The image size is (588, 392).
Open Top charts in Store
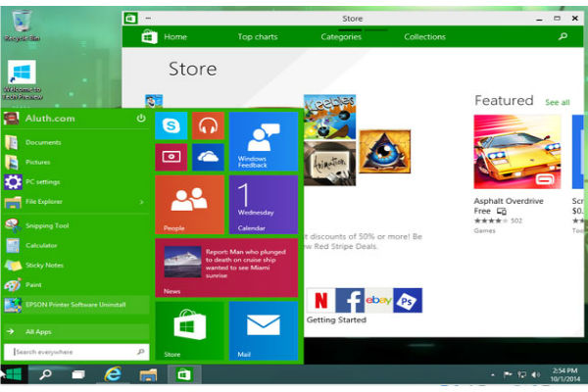coord(258,37)
